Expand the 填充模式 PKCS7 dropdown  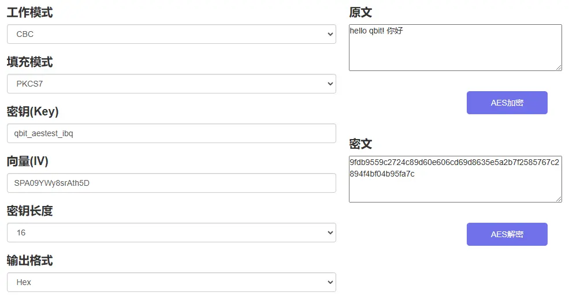click(x=171, y=84)
